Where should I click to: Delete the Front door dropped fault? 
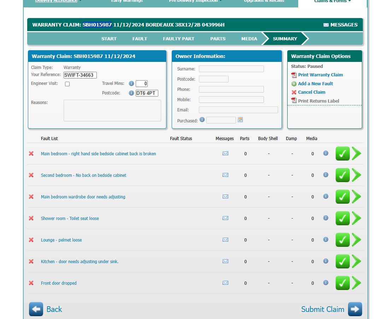[31, 283]
